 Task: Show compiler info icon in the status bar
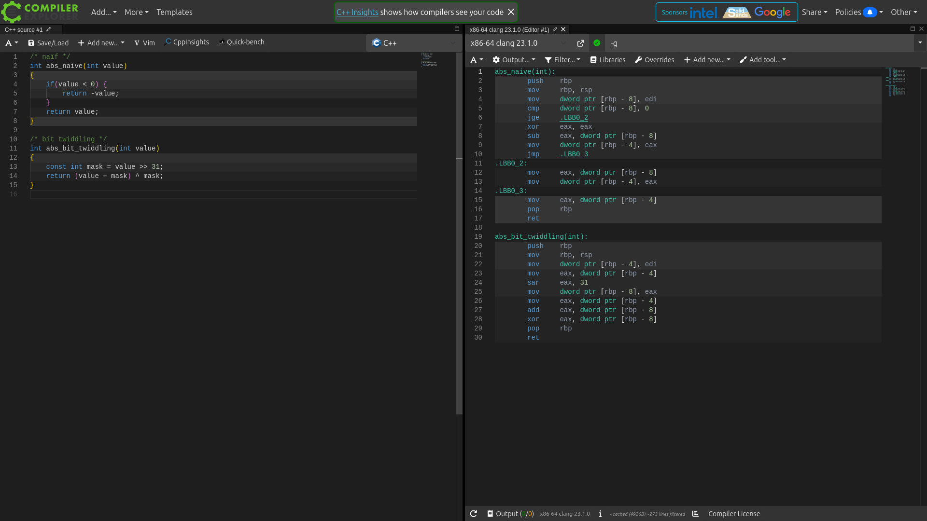click(600, 514)
